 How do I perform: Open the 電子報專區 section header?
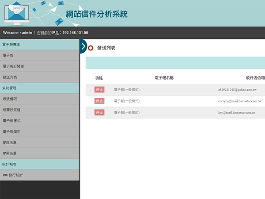(40, 45)
